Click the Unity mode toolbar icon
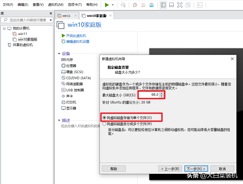This screenshot has width=243, height=184. [x=188, y=5]
